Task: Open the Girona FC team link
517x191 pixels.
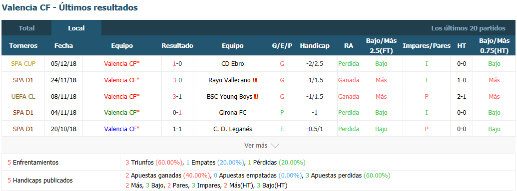Action: [x=233, y=113]
